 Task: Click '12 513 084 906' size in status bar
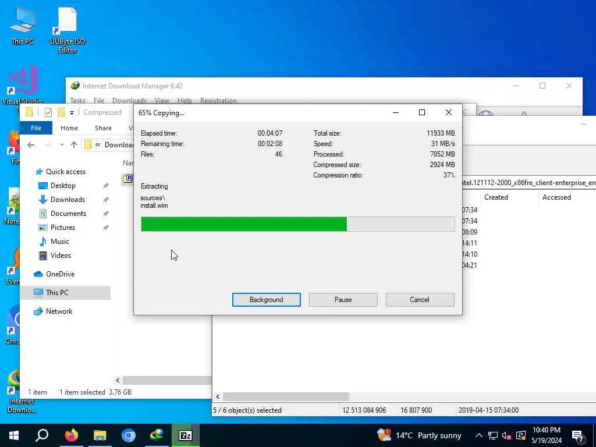click(364, 410)
